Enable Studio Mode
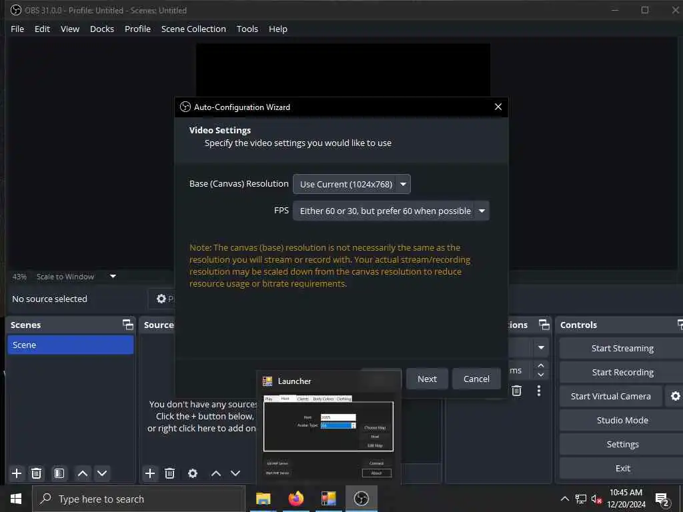683x512 pixels. [622, 420]
